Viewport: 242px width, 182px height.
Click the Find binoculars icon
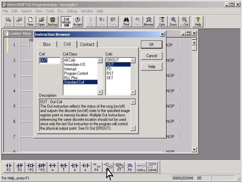pyautogui.click(x=126, y=22)
